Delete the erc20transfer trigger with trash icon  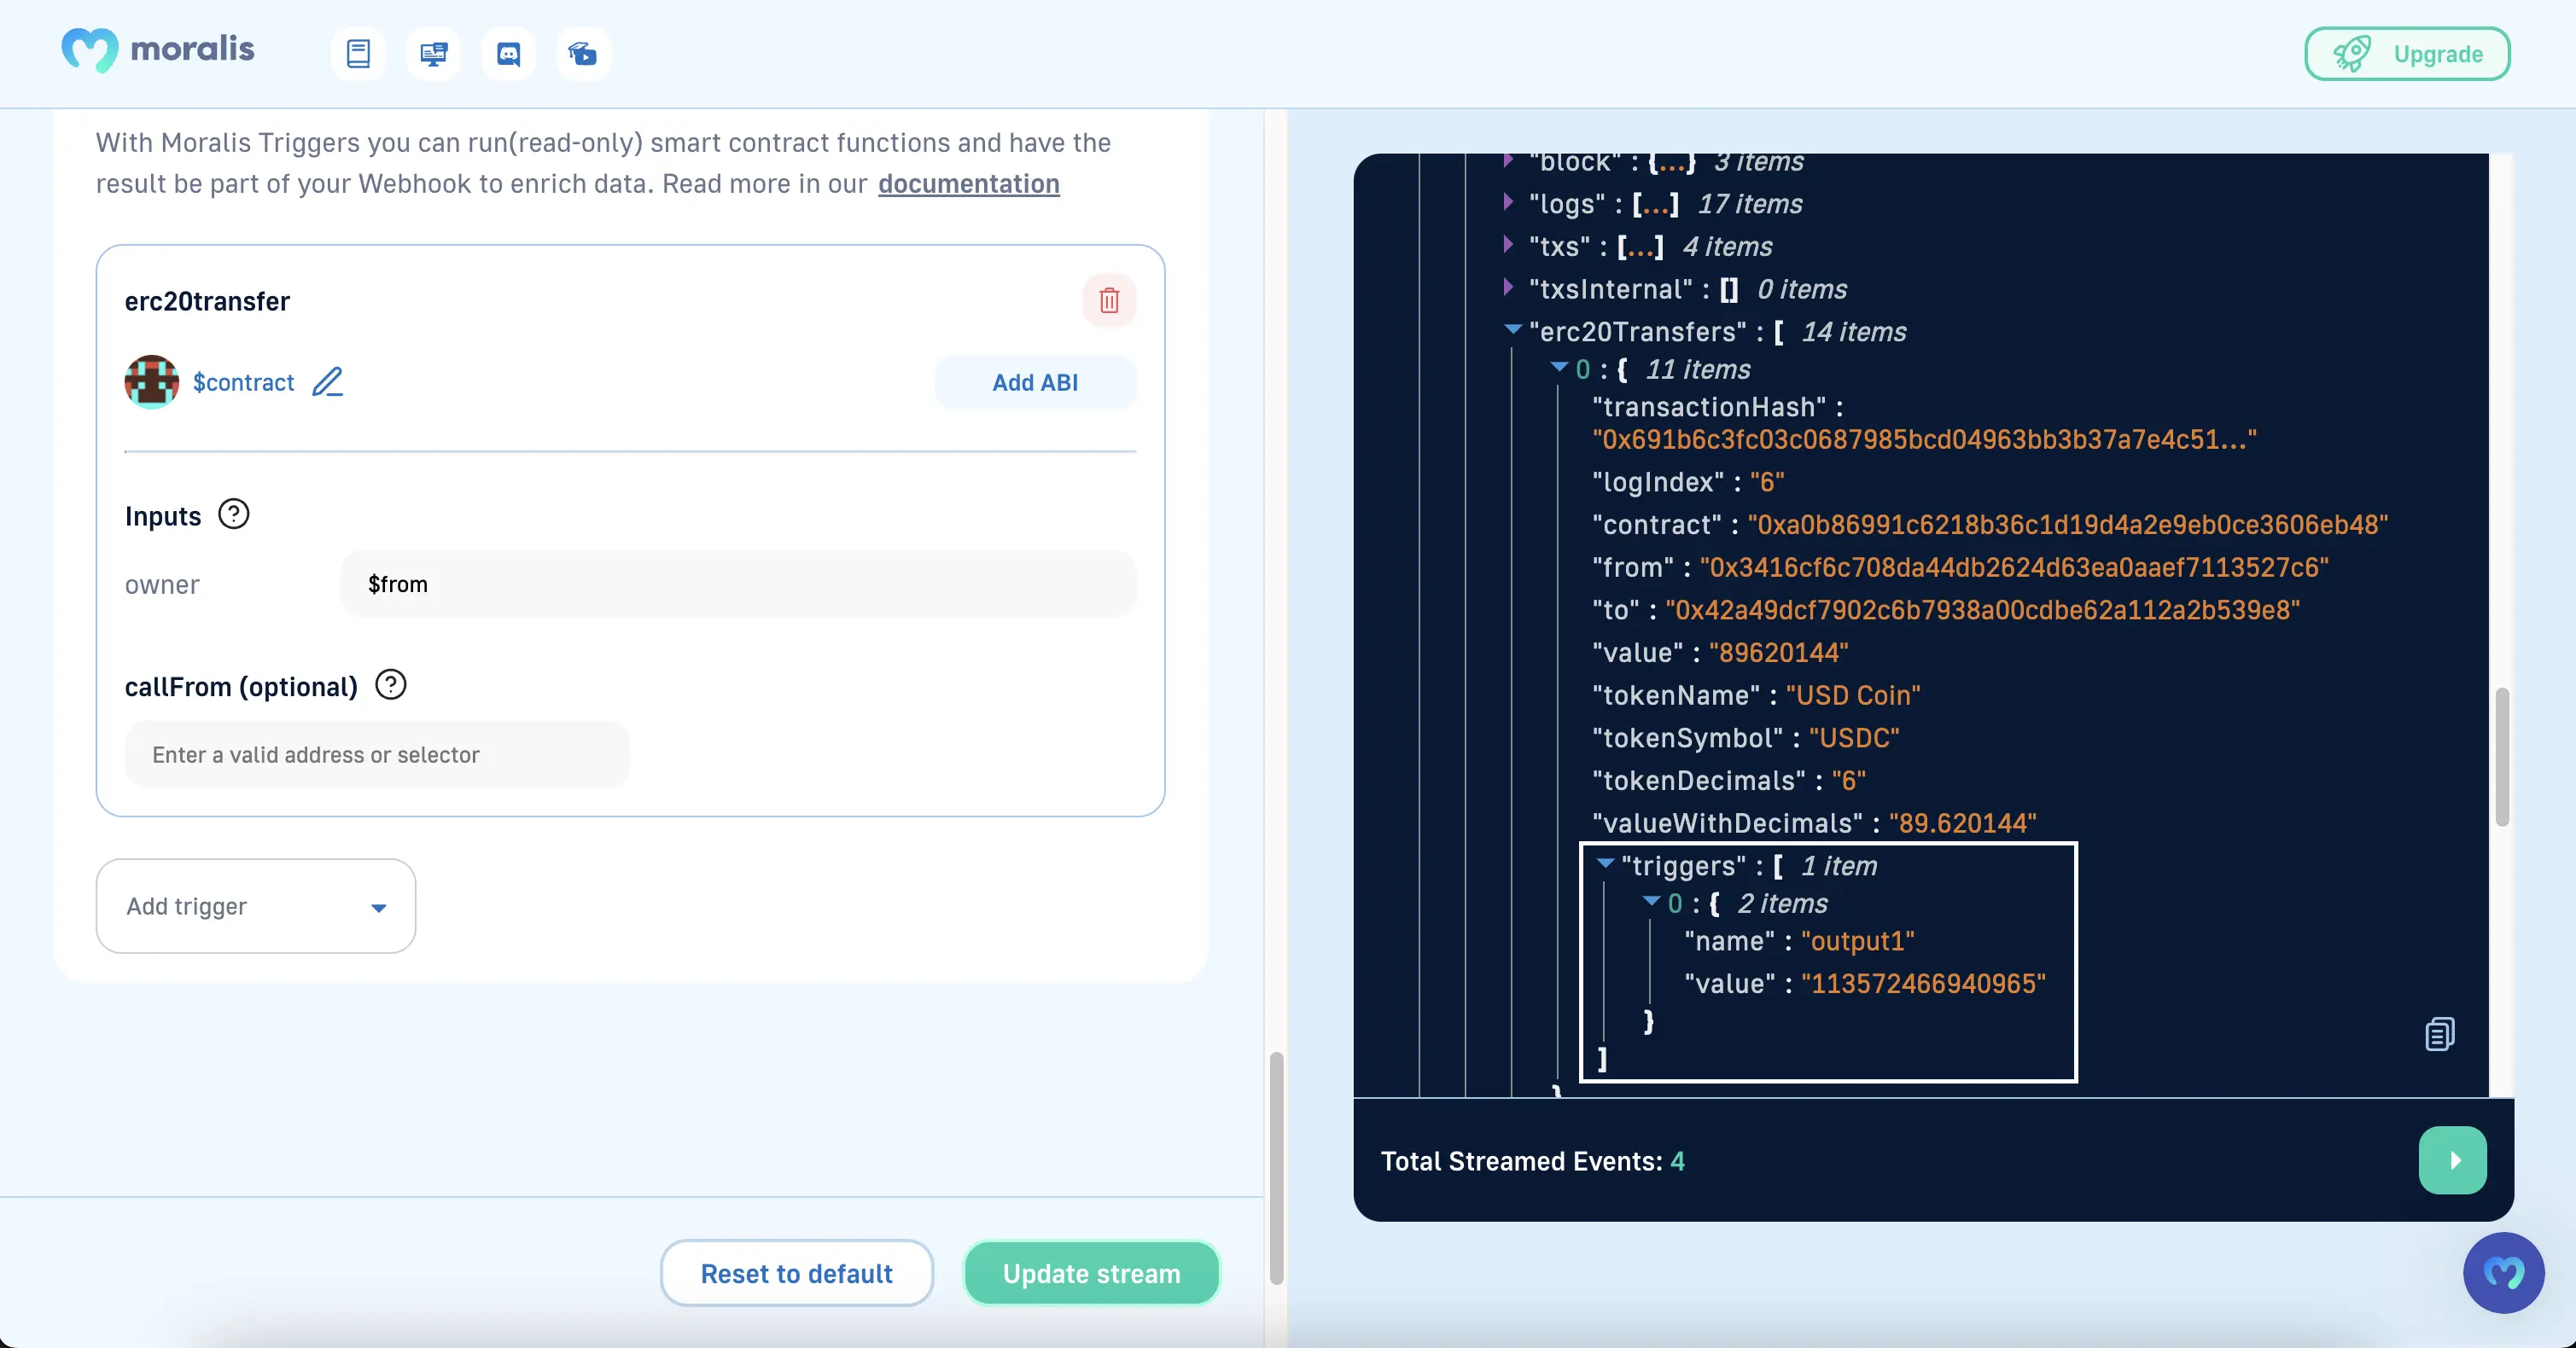(x=1109, y=299)
